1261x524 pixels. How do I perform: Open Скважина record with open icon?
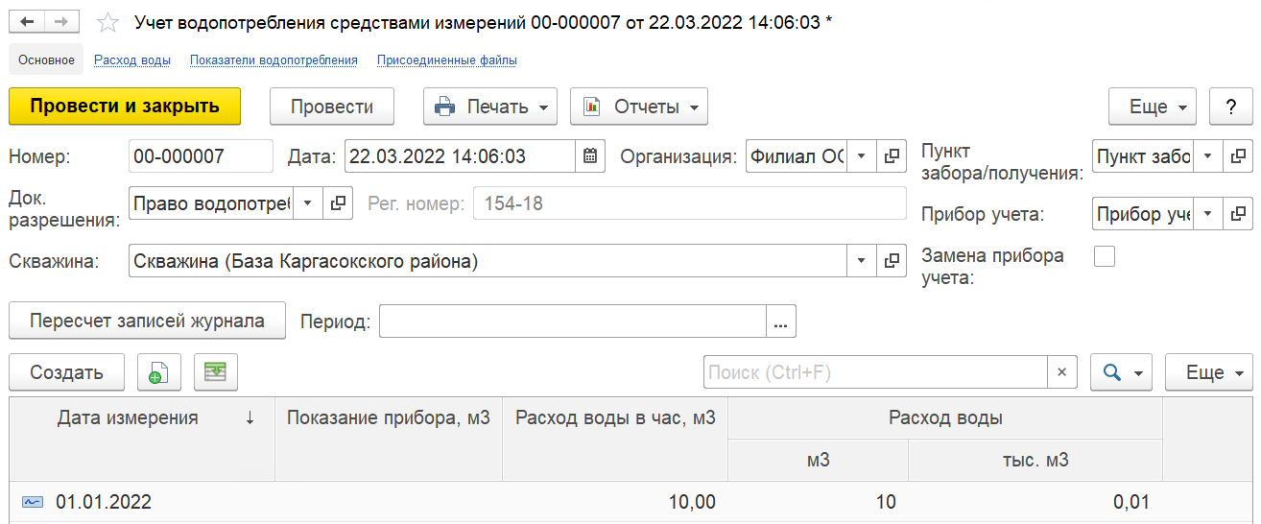click(x=892, y=260)
